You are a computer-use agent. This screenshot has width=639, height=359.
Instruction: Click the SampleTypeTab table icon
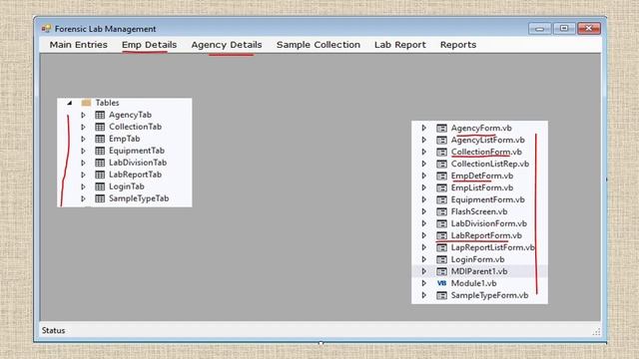click(x=100, y=198)
